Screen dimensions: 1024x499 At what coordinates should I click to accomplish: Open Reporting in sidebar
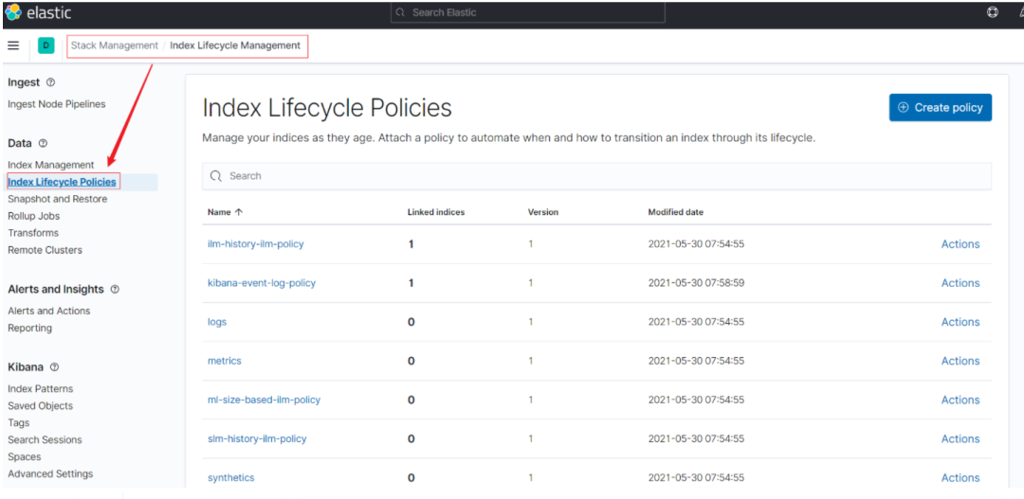point(30,329)
